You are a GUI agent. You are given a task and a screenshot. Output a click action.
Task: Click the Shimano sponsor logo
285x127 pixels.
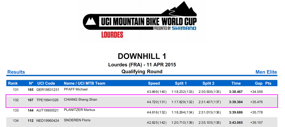[184, 28]
